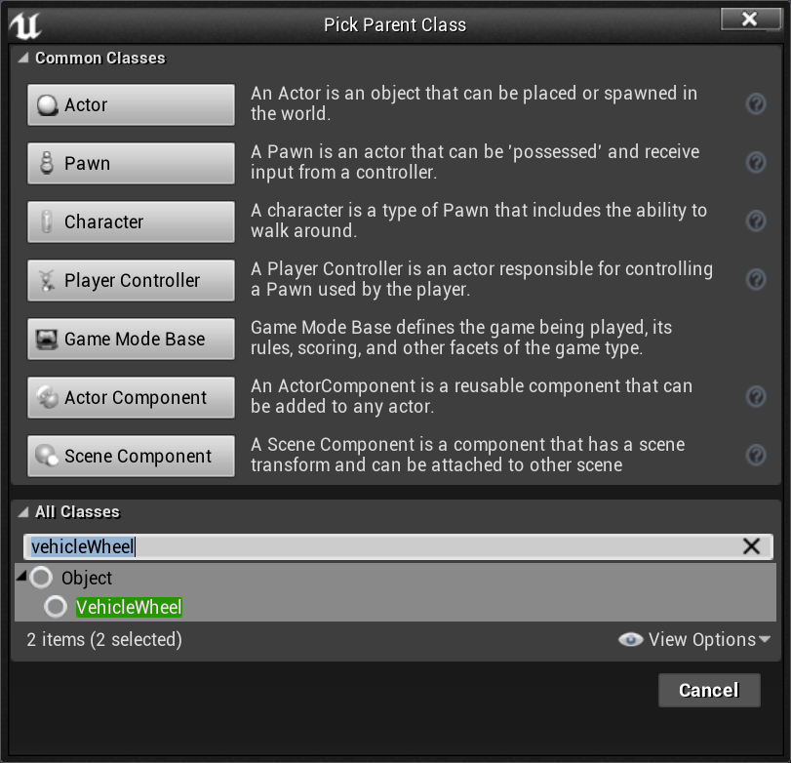Screen dimensions: 791x763
Task: Open documentation icon for Character class
Action: pyautogui.click(x=755, y=221)
